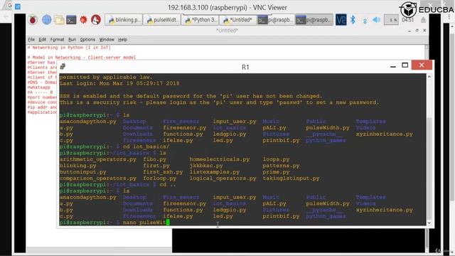Click 'jkkbksc.py' in the terminal listing

pyautogui.click(x=206, y=166)
